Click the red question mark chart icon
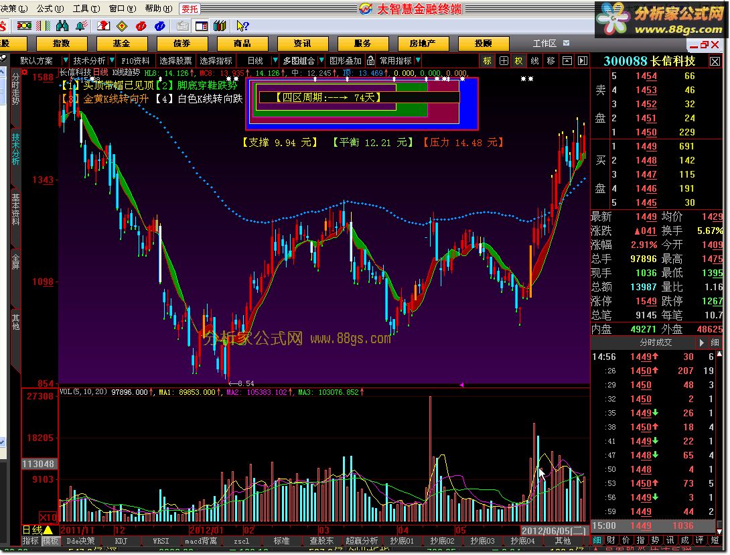The image size is (730, 555). pyautogui.click(x=103, y=25)
